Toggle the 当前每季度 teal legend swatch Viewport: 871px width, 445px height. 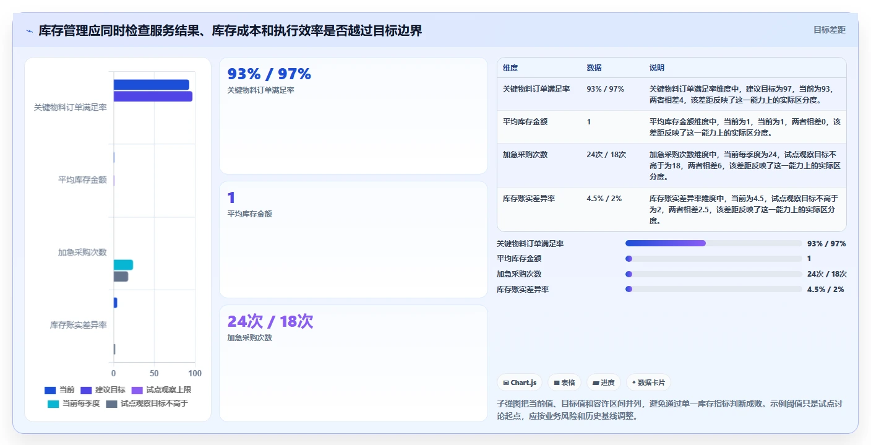(x=53, y=404)
